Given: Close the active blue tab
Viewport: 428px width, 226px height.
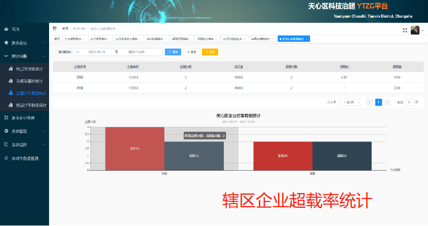Looking at the screenshot, I should click(306, 39).
